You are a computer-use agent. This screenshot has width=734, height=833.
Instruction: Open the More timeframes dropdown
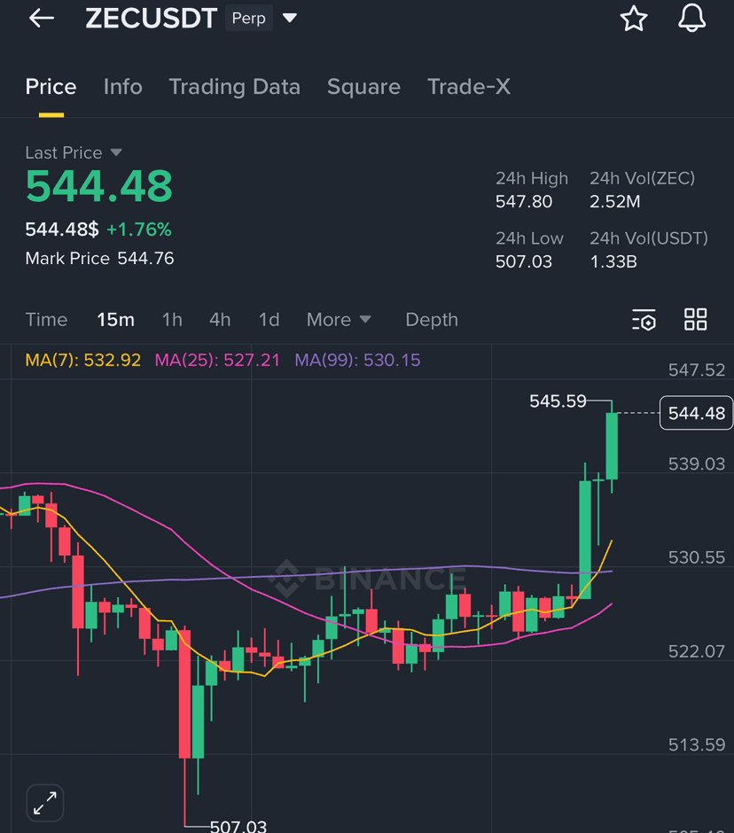339,320
